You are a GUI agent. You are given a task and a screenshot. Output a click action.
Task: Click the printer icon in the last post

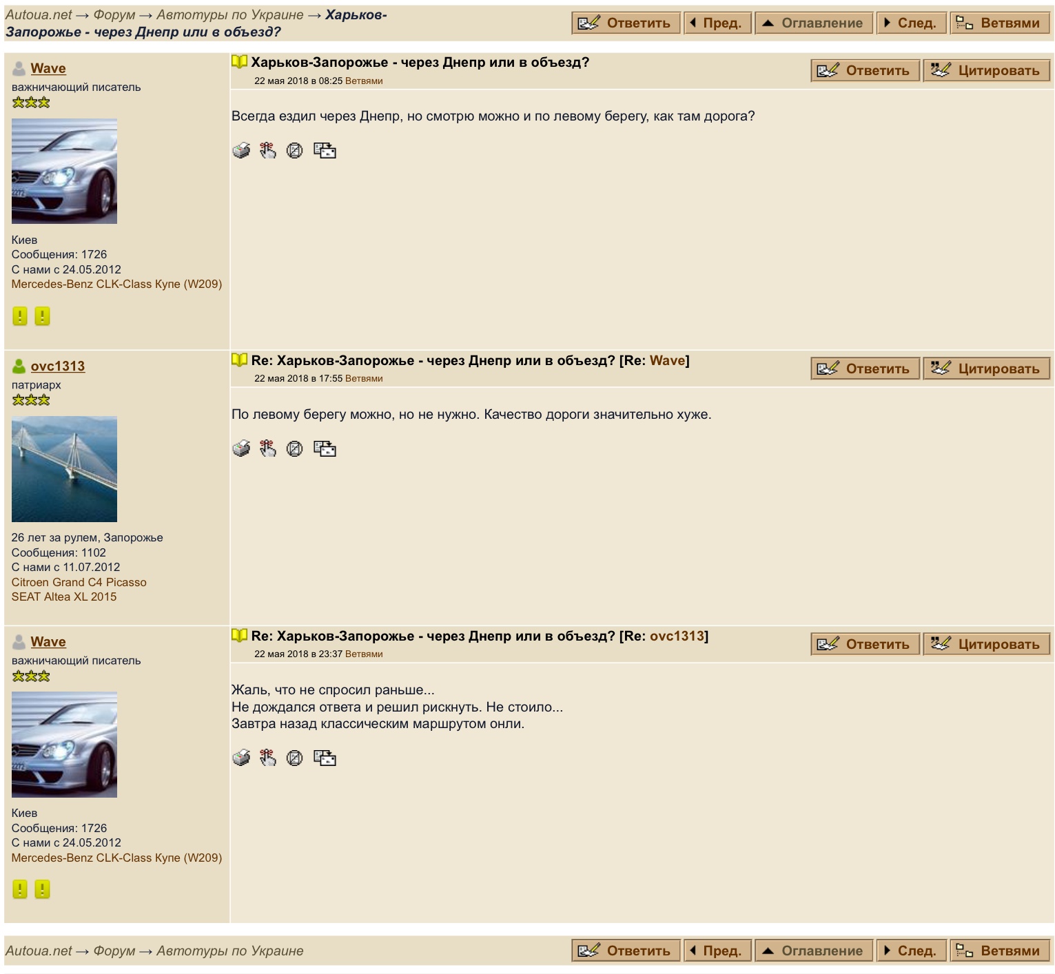tap(241, 758)
